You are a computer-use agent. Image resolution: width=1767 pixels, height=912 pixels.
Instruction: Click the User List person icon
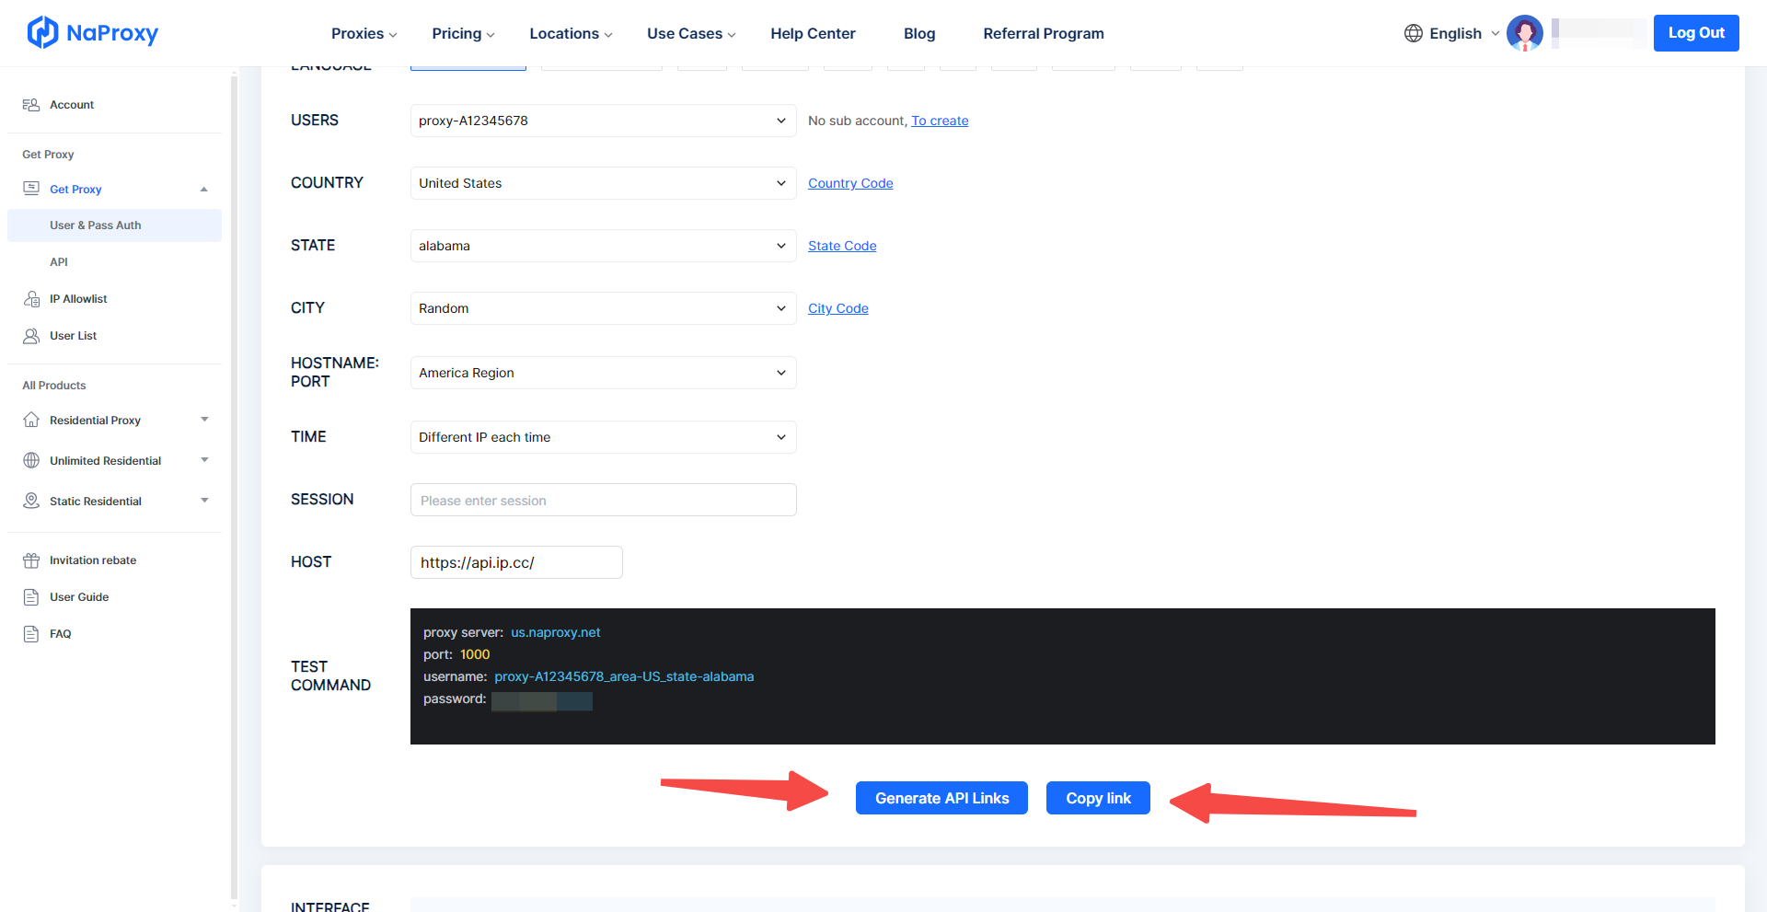pos(31,336)
